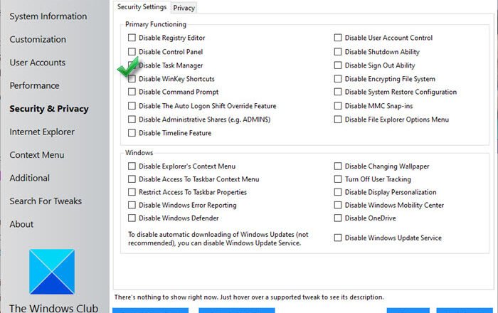Screen dimensions: 498x313
Task: Check Disable Sign Out Ability
Action: pyautogui.click(x=338, y=65)
